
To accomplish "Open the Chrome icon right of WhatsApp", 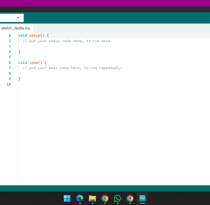I will pos(130,198).
